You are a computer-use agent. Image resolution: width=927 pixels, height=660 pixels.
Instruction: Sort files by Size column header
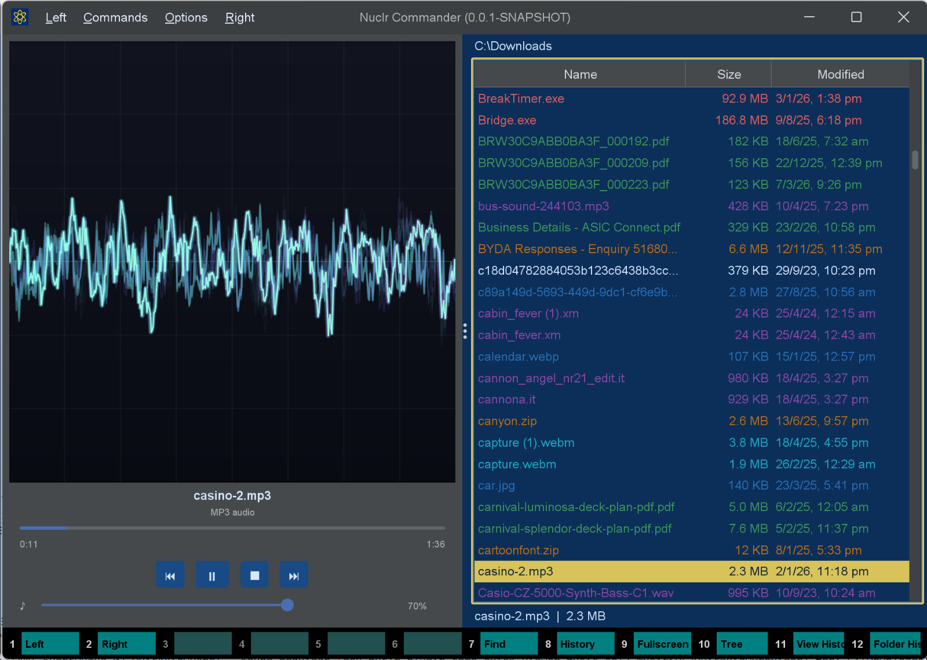[x=729, y=74]
